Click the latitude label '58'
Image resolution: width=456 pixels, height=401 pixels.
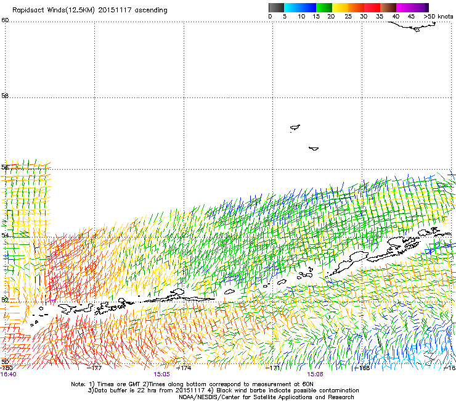click(5, 96)
